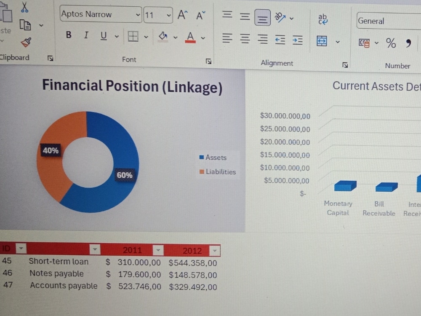Viewport: 421px width, 316px height.
Task: Select Accounts payable cell
Action: coord(64,286)
